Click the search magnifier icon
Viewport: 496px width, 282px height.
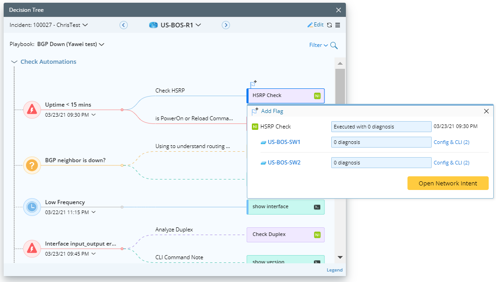(x=334, y=46)
